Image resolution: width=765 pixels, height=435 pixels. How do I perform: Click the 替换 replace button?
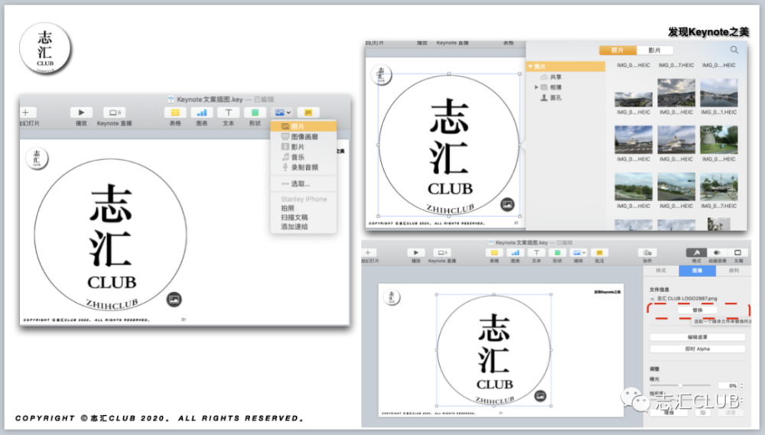698,310
